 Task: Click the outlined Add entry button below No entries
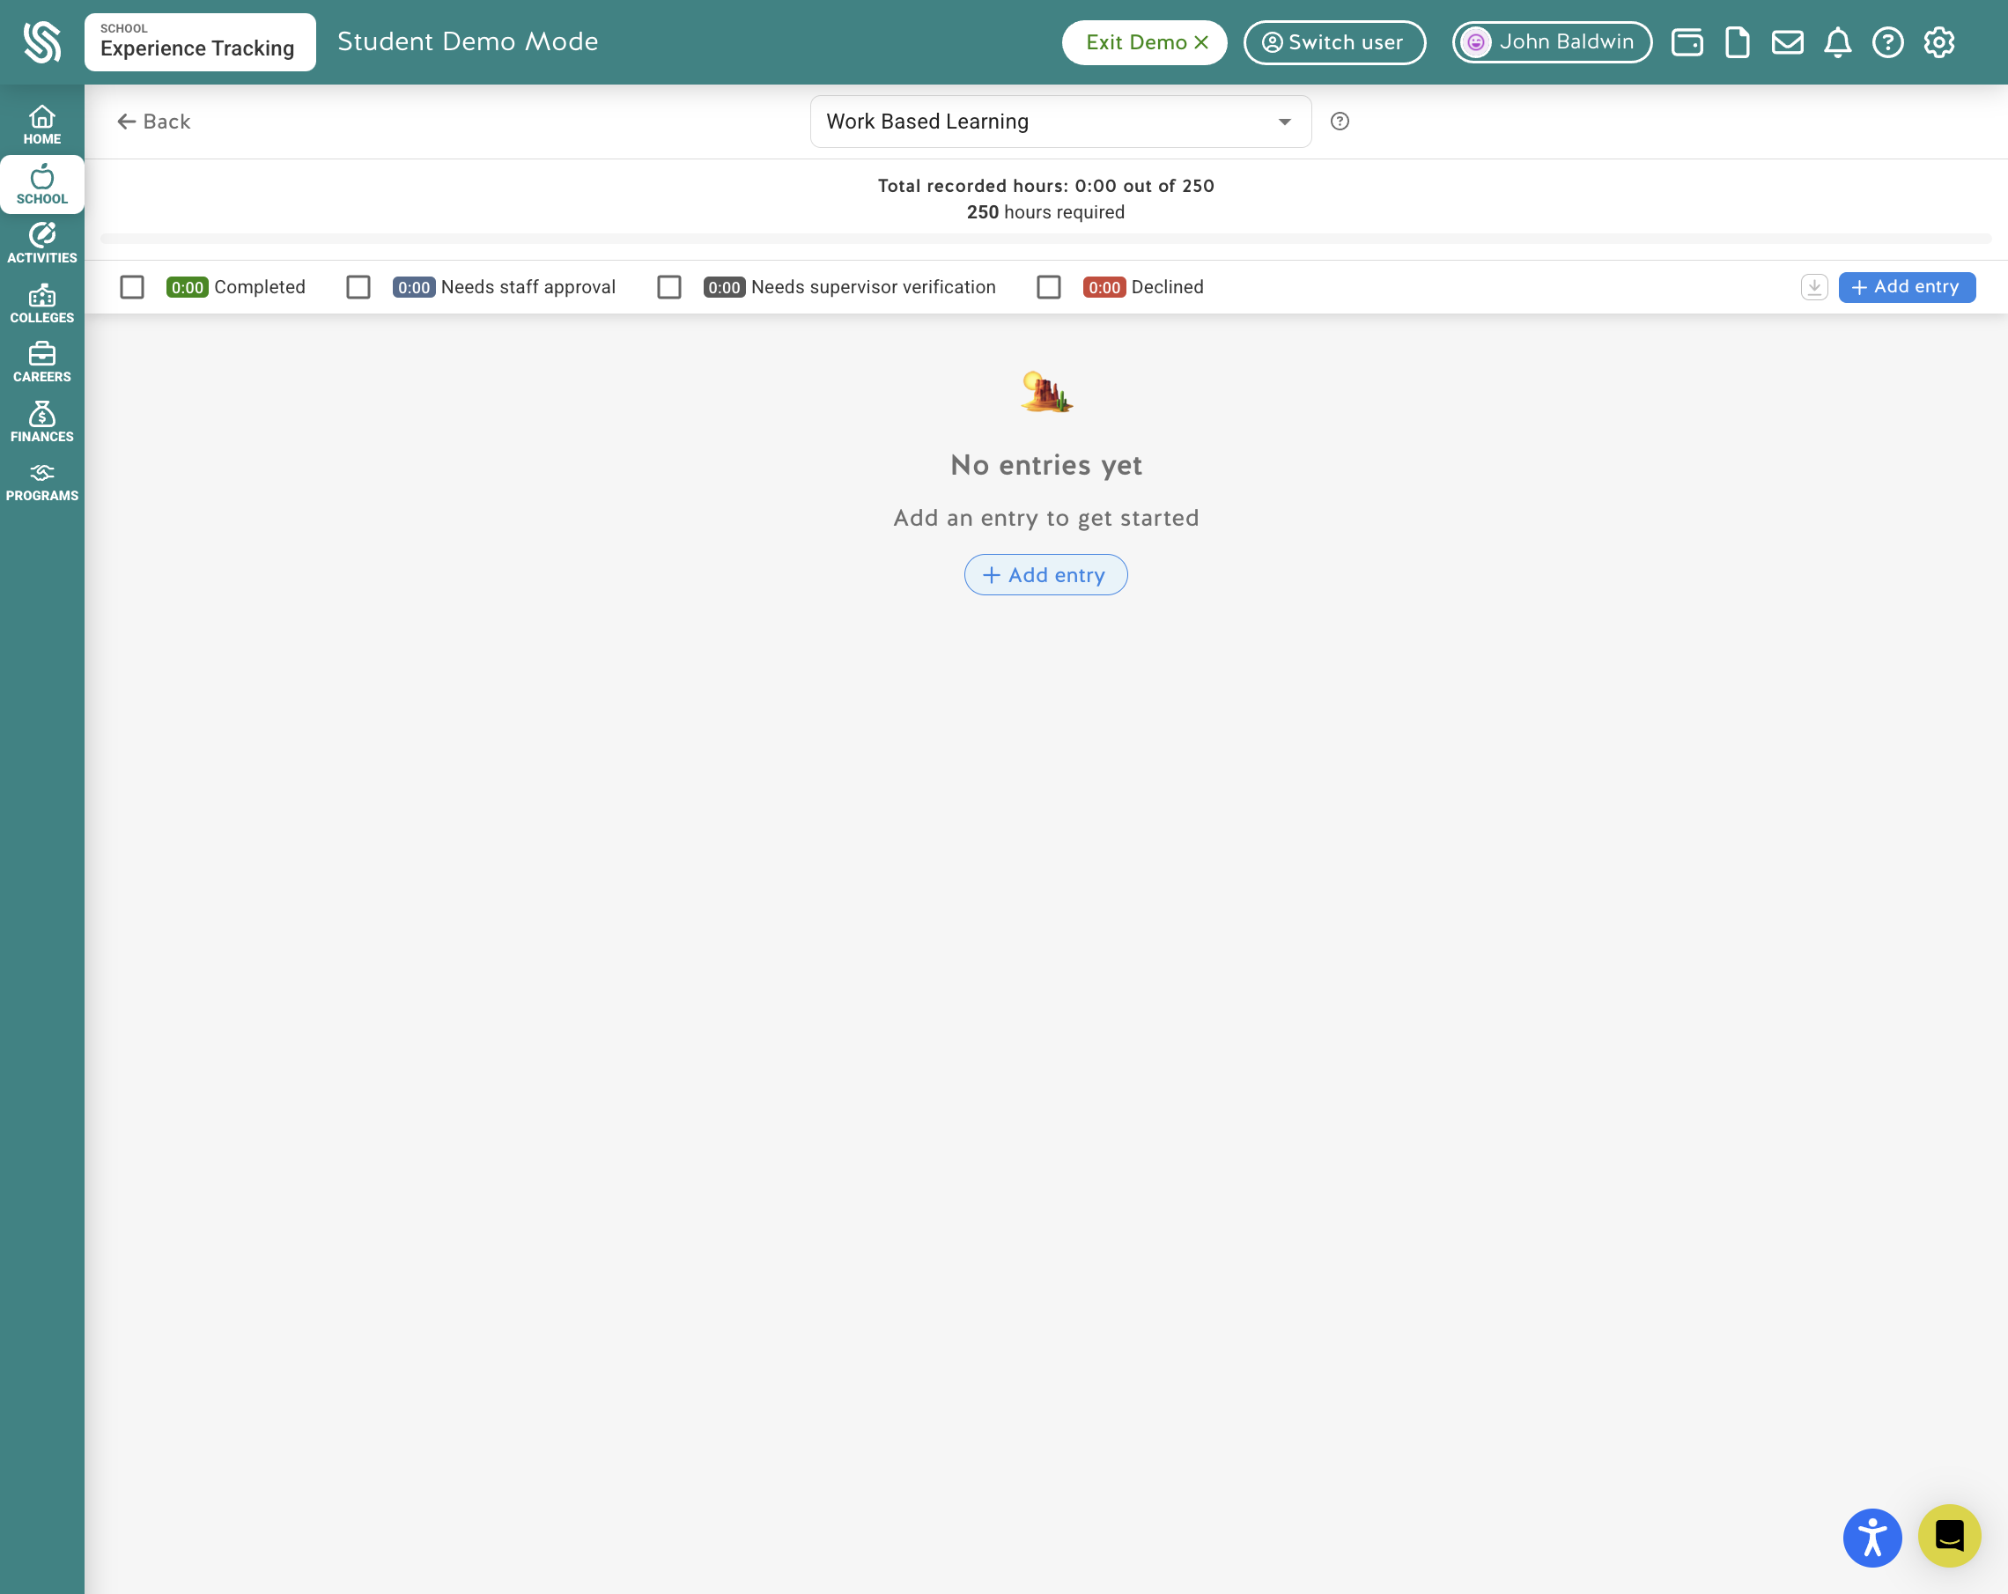[x=1045, y=574]
